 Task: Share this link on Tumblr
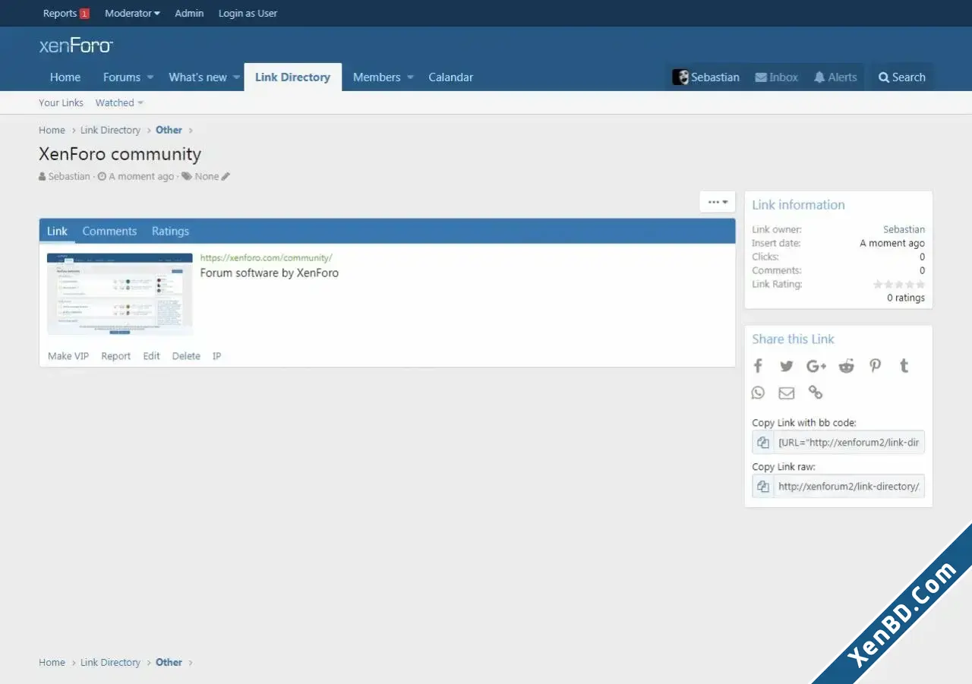point(904,366)
